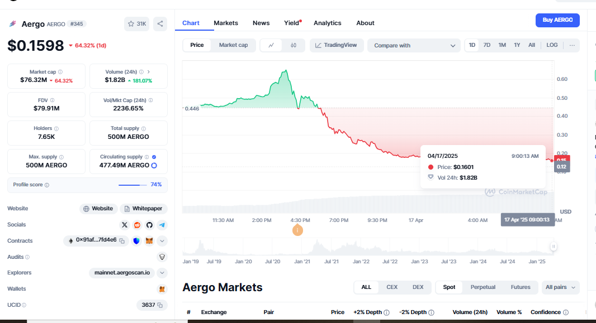Click +2% Depth info icon

[x=386, y=313]
